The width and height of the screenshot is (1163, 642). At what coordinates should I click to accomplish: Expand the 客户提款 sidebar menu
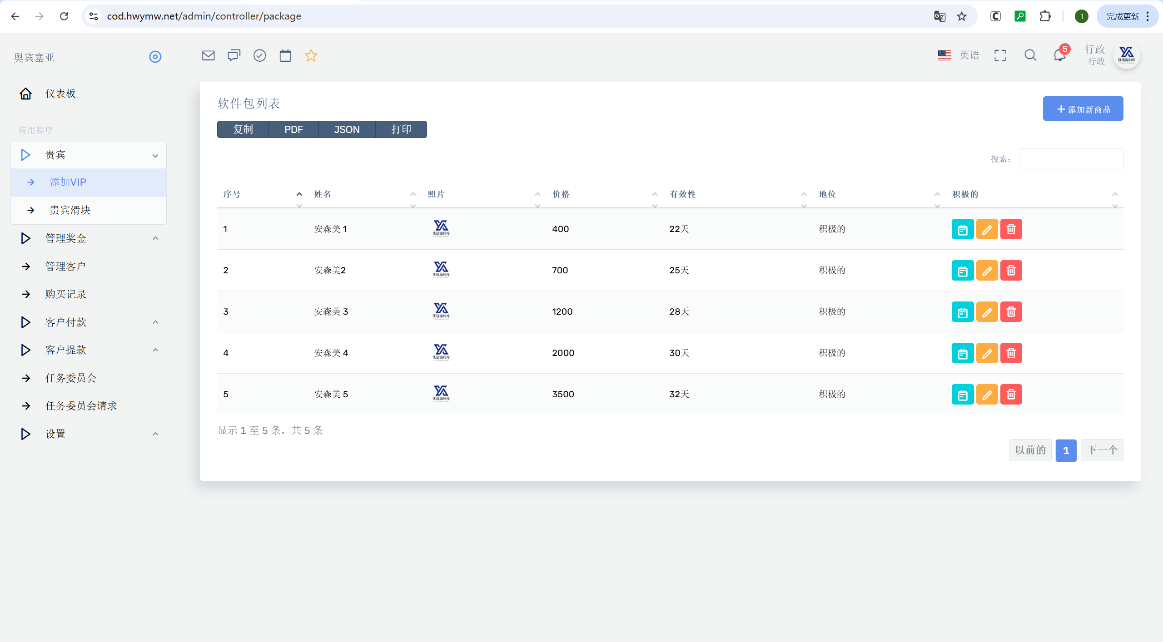pyautogui.click(x=89, y=350)
